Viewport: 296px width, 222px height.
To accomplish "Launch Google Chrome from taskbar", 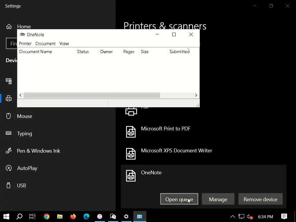I will [47, 217].
